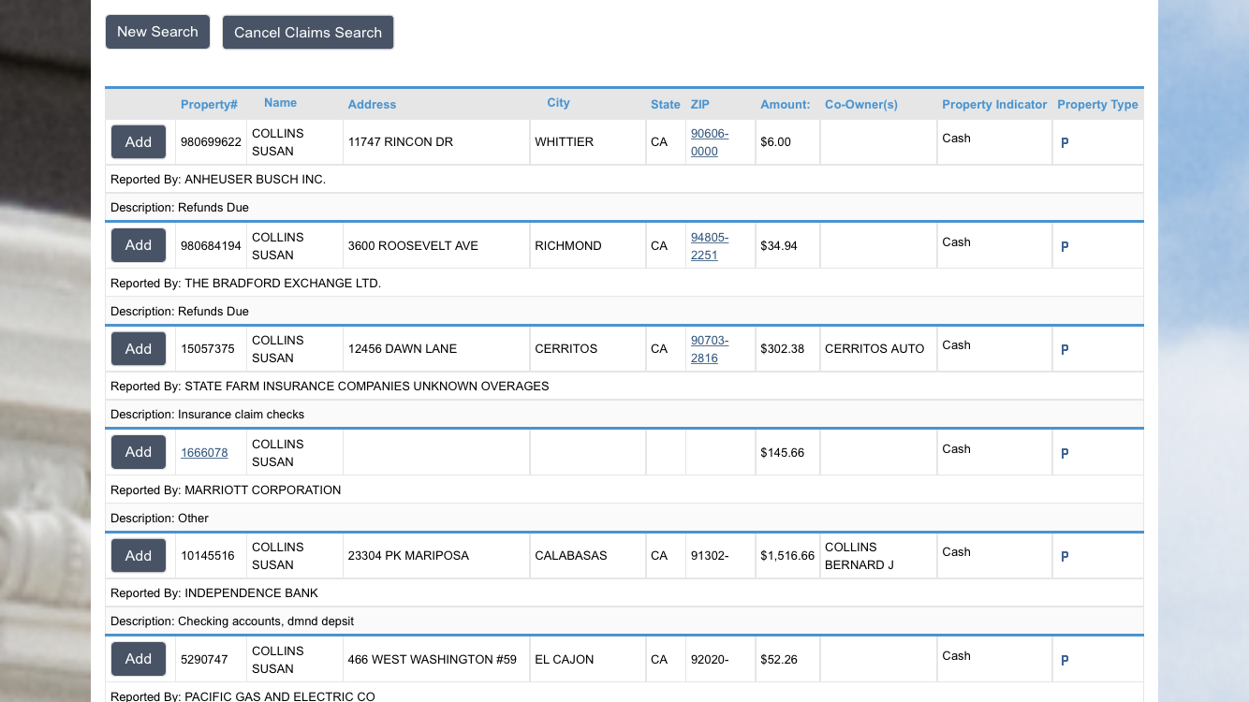Click the Property Type column header
The image size is (1249, 702).
[1097, 105]
